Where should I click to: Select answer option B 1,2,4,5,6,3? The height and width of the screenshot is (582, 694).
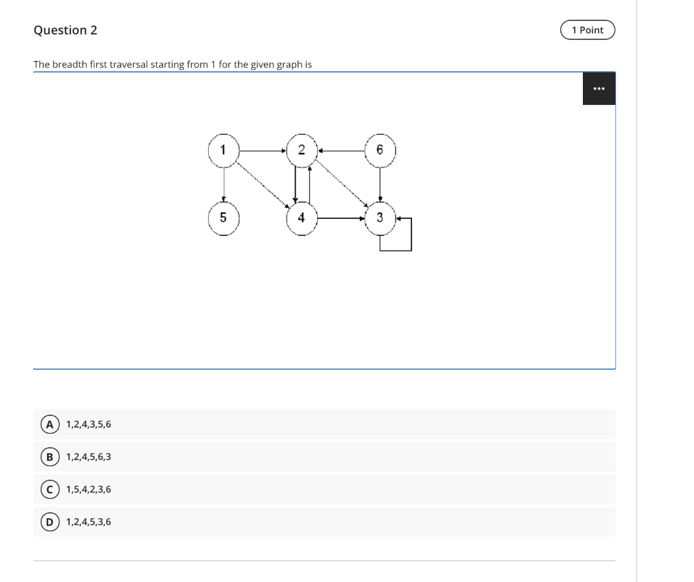89,457
